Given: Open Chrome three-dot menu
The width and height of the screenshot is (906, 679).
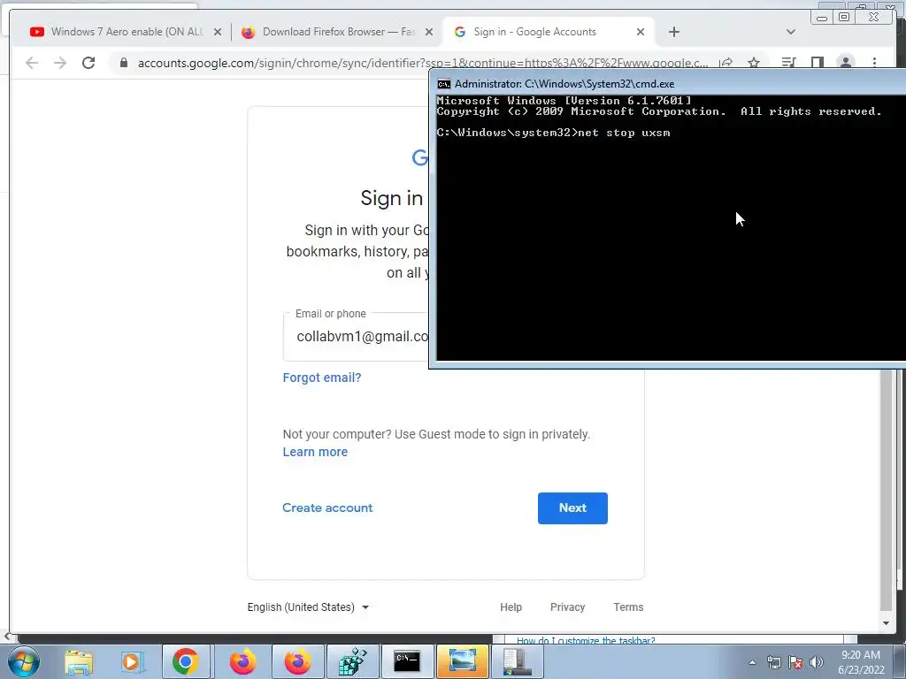Looking at the screenshot, I should click(x=874, y=63).
